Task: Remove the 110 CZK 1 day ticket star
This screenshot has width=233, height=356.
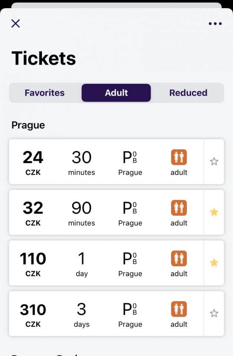Action: click(x=214, y=263)
